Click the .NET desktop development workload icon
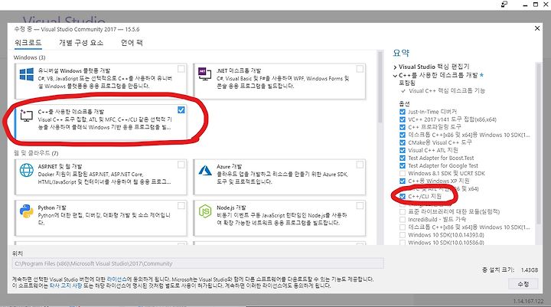Viewport: 551px width, 307px height. (204, 73)
